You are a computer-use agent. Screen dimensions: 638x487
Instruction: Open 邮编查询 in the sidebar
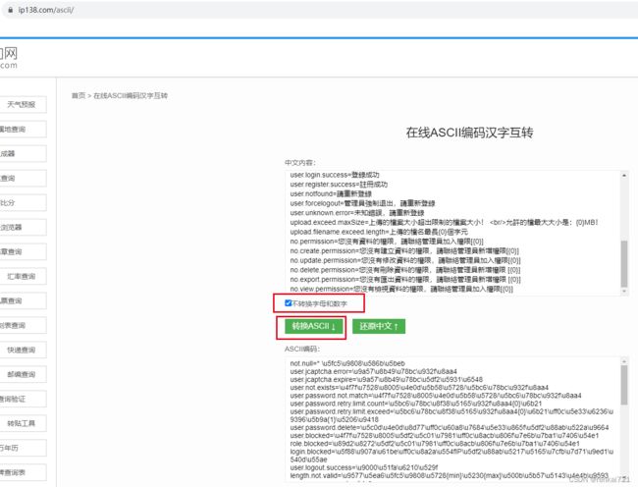coord(24,374)
